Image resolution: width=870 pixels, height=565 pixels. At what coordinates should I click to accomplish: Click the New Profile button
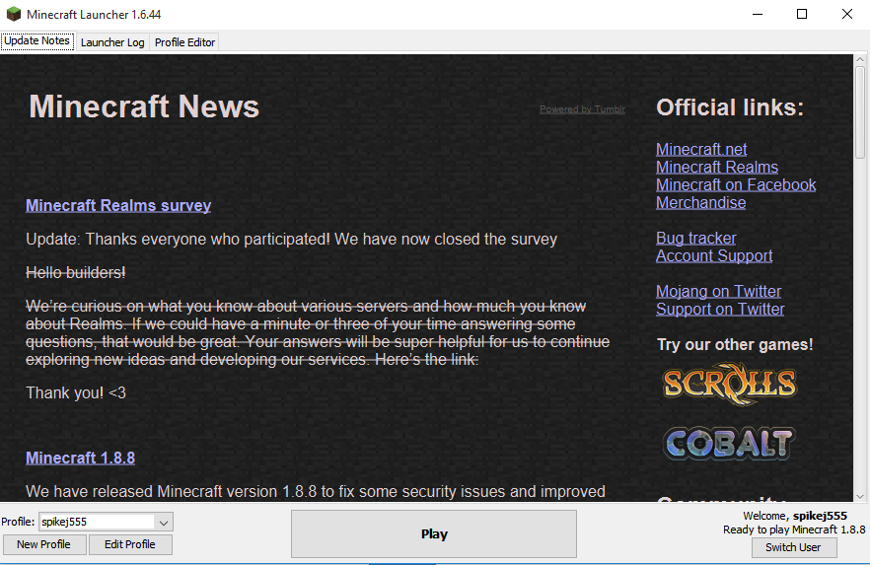43,544
